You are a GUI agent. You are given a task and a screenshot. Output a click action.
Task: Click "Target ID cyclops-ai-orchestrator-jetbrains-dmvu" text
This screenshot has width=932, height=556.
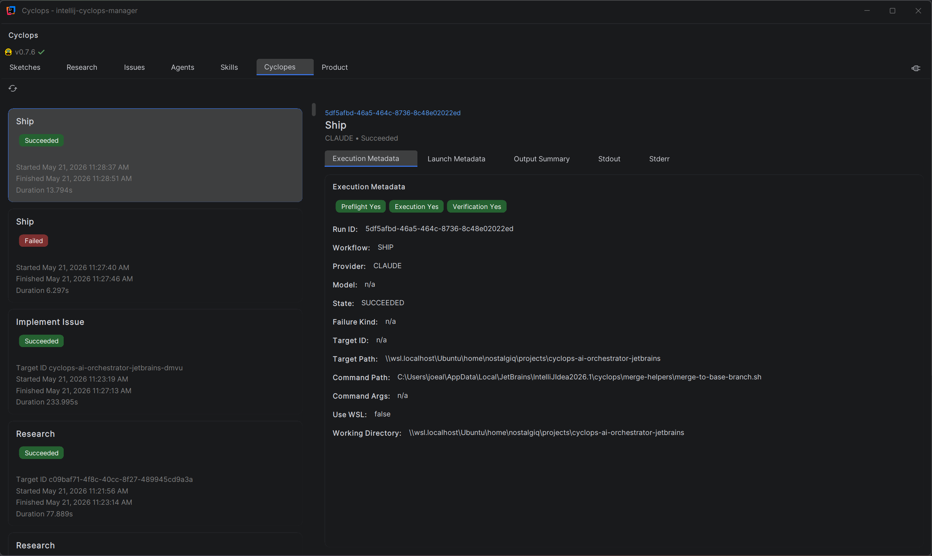pyautogui.click(x=99, y=368)
